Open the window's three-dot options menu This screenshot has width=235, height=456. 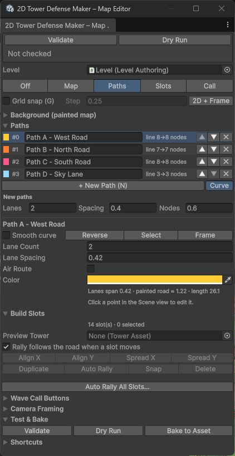227,25
